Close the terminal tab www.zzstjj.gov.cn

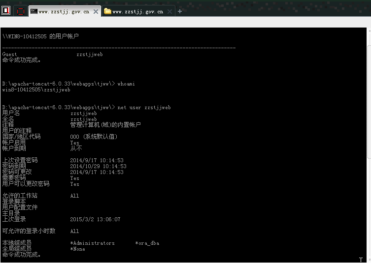[96, 12]
